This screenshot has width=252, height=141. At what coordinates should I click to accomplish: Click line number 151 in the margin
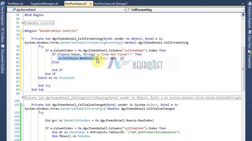pos(17,105)
